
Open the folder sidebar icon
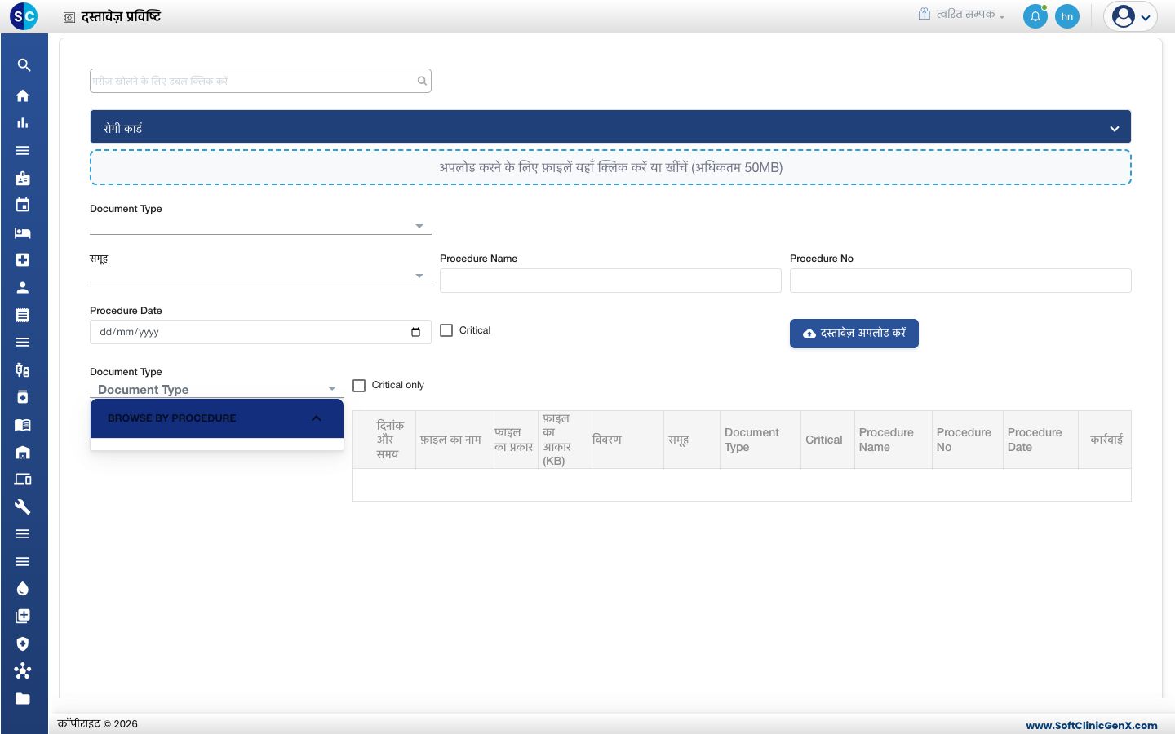click(x=23, y=699)
